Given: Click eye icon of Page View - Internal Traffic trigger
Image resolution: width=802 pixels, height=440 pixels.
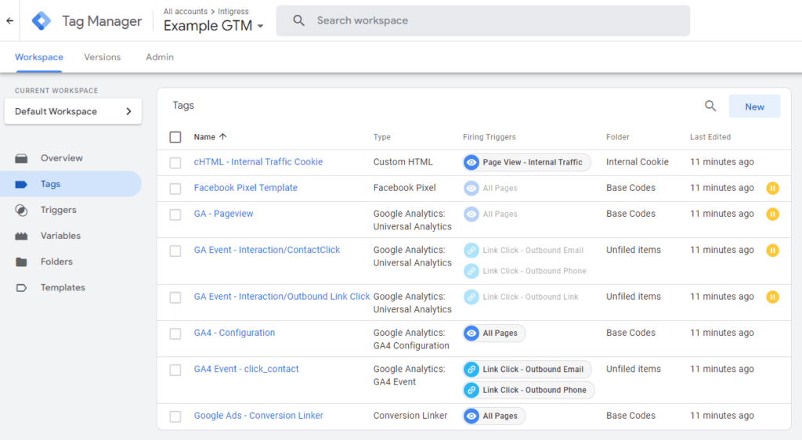Looking at the screenshot, I should tap(471, 162).
